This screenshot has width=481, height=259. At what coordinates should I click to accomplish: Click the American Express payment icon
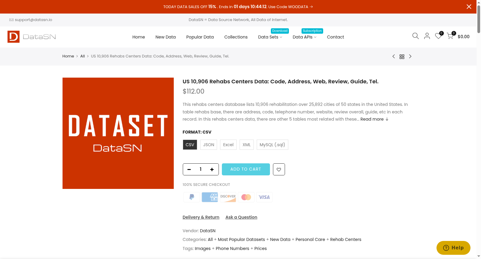click(x=210, y=197)
